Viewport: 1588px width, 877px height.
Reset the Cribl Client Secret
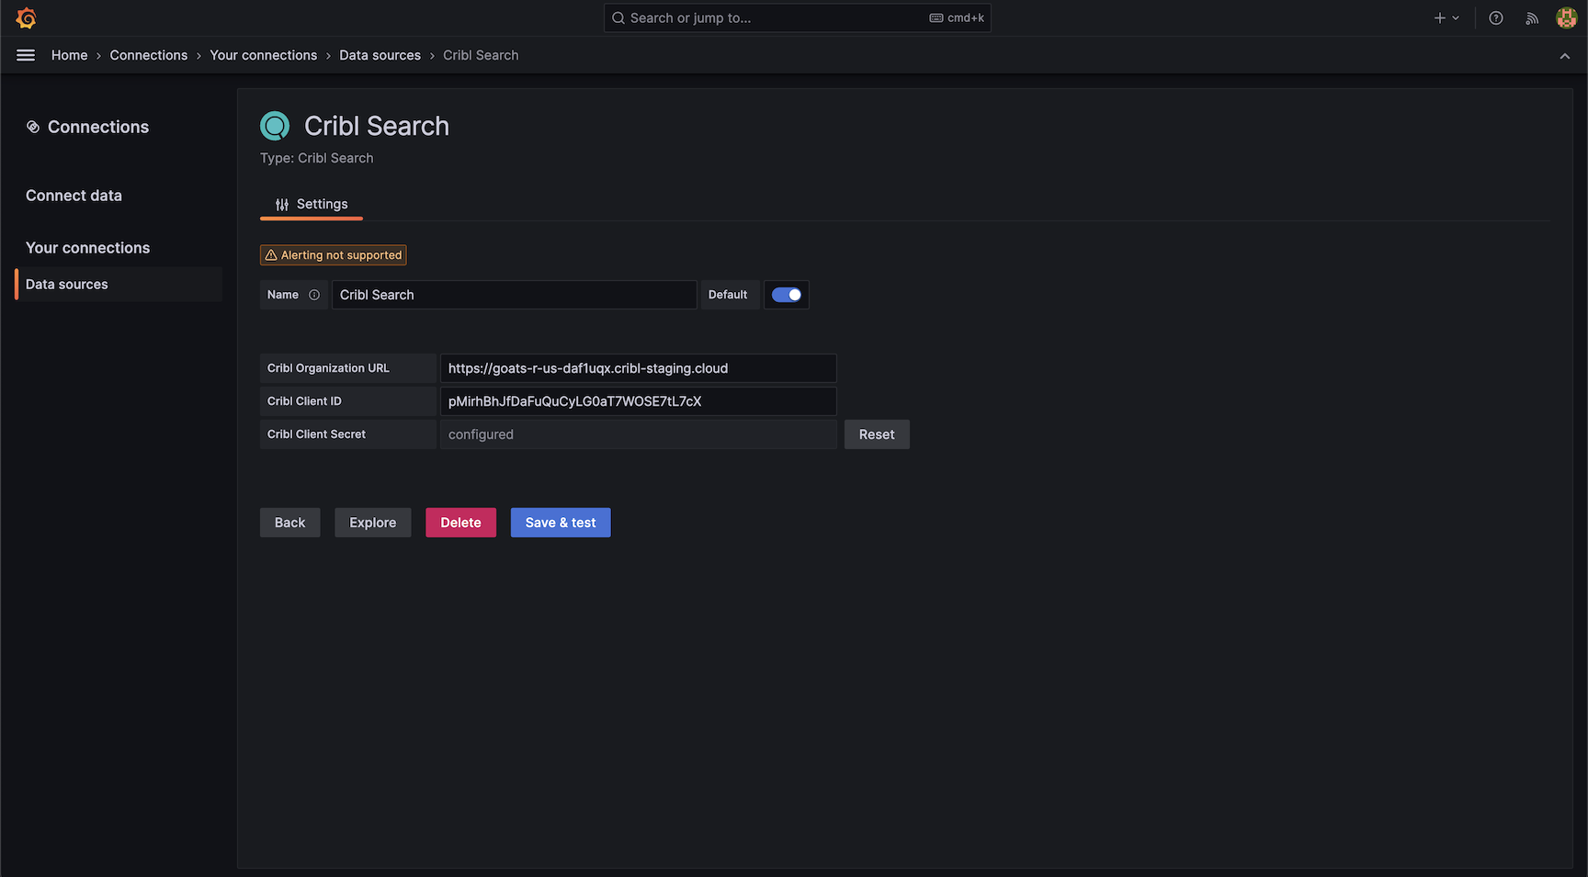click(876, 433)
